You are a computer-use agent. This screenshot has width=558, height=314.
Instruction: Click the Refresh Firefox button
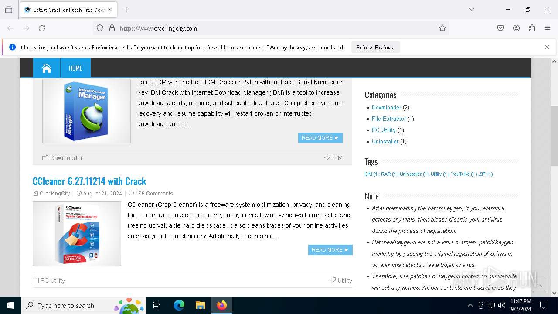[375, 48]
